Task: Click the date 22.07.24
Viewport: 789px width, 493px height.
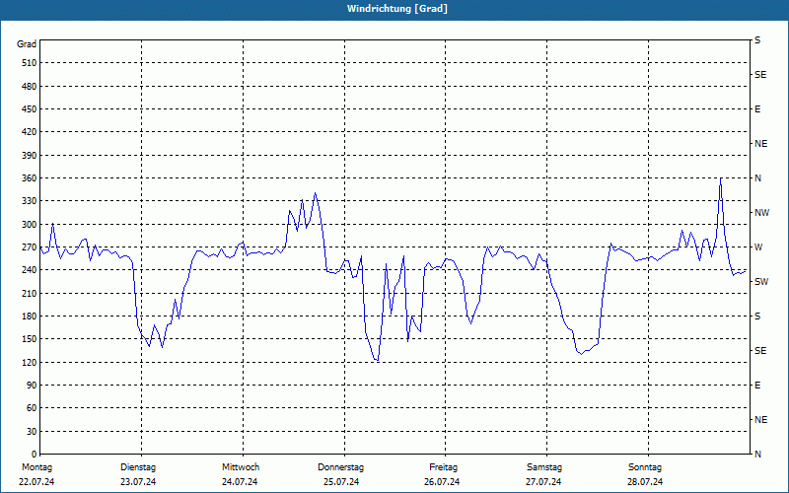Action: click(x=36, y=482)
